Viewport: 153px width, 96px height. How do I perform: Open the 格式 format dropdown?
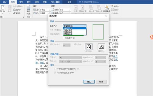75,26
